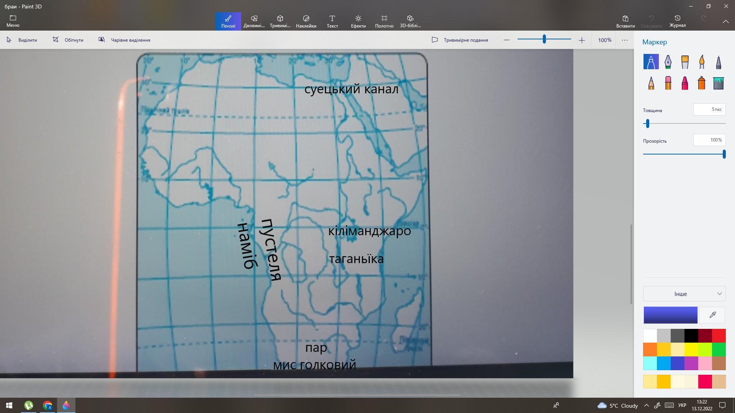Pick the red color swatch
Screen dimensions: 735x413
(x=719, y=336)
